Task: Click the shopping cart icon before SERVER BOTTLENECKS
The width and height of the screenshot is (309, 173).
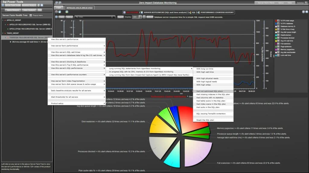Action: (142, 12)
